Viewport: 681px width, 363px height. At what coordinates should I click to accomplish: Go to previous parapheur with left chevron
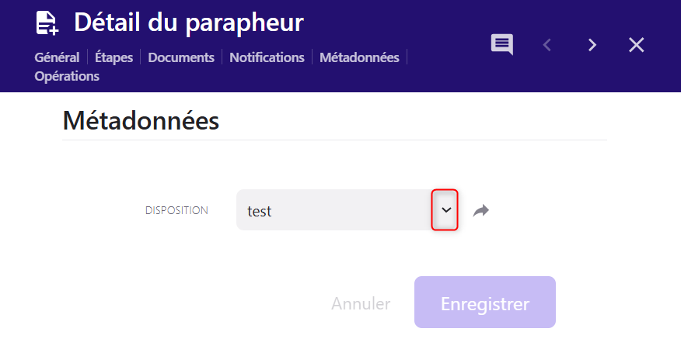(x=547, y=45)
